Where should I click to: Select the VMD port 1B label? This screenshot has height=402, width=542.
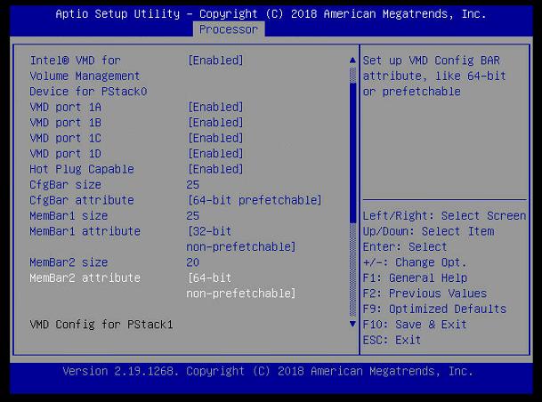(x=66, y=123)
